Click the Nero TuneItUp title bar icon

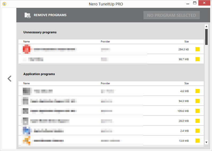4,4
